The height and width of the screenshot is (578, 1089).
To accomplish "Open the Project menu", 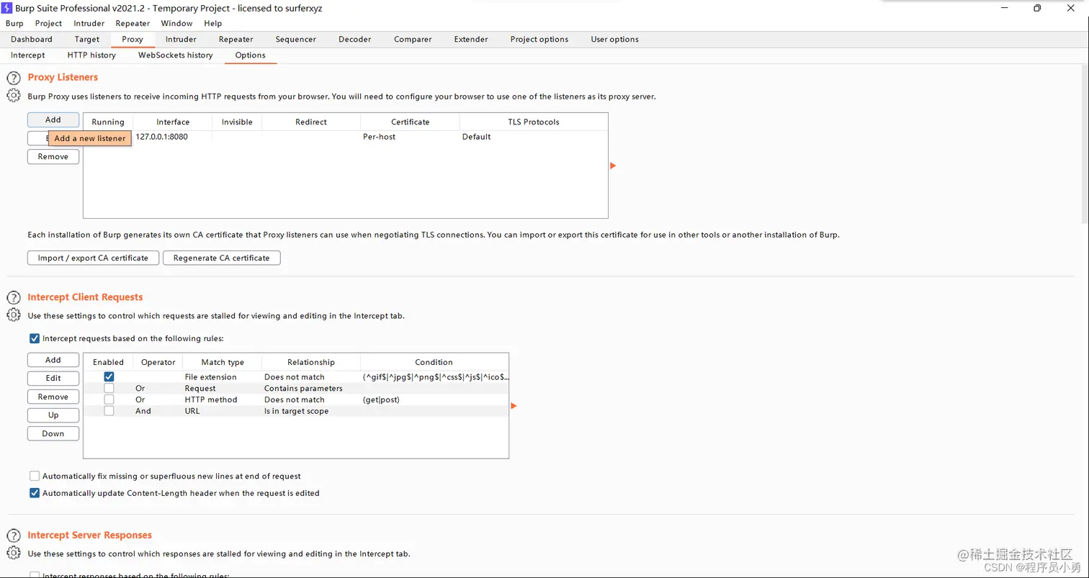I will [49, 23].
